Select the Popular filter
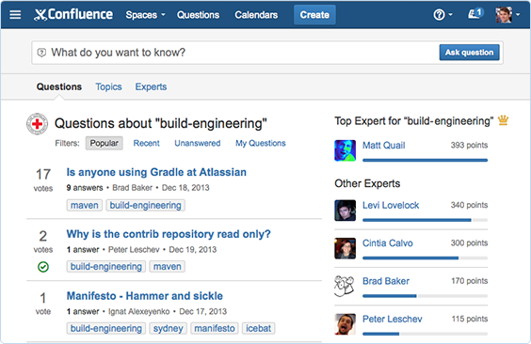The image size is (531, 344). pos(104,143)
